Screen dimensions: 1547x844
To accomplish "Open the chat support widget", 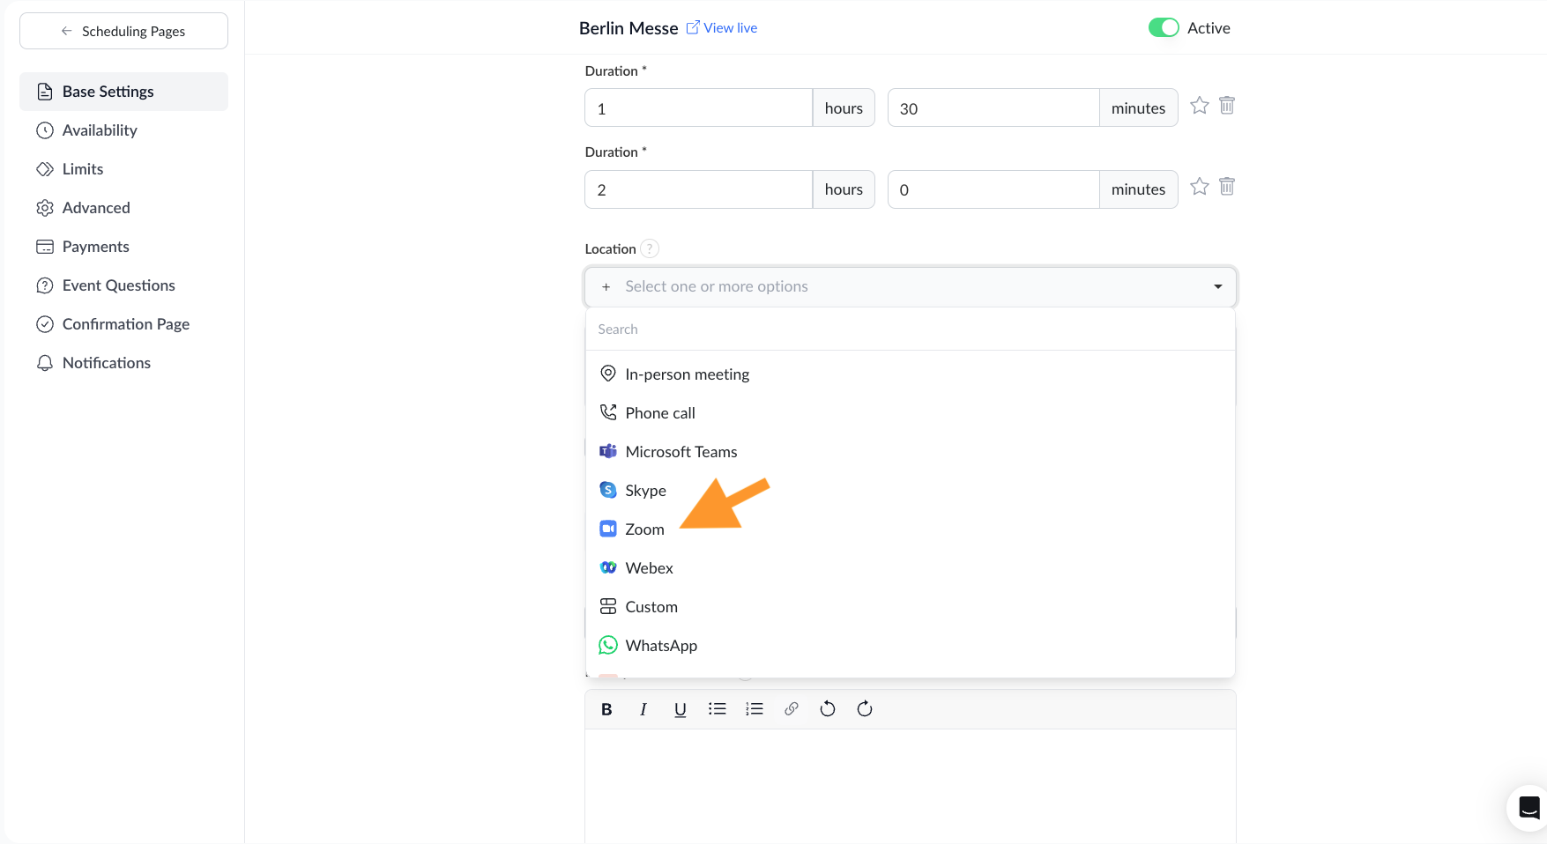I will pos(1528,808).
